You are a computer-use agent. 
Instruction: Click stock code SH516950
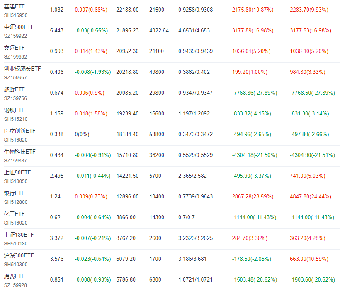tap(16, 15)
